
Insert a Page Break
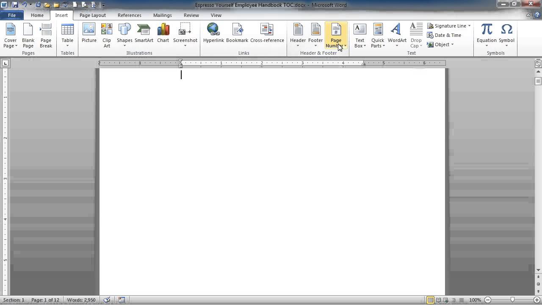(x=46, y=36)
